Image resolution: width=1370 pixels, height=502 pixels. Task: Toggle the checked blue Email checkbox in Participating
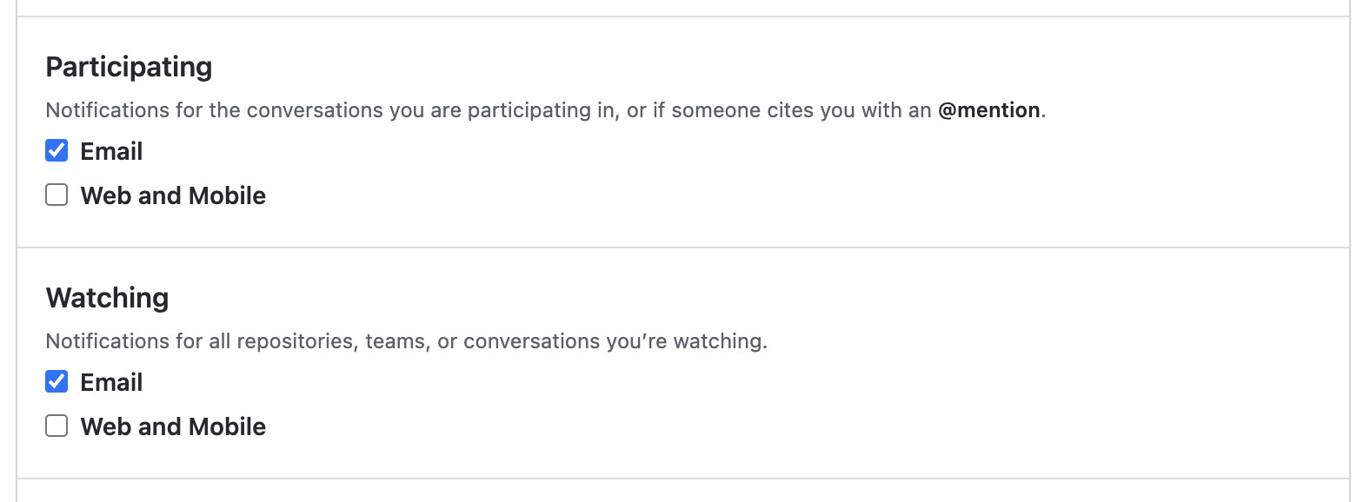(x=56, y=150)
